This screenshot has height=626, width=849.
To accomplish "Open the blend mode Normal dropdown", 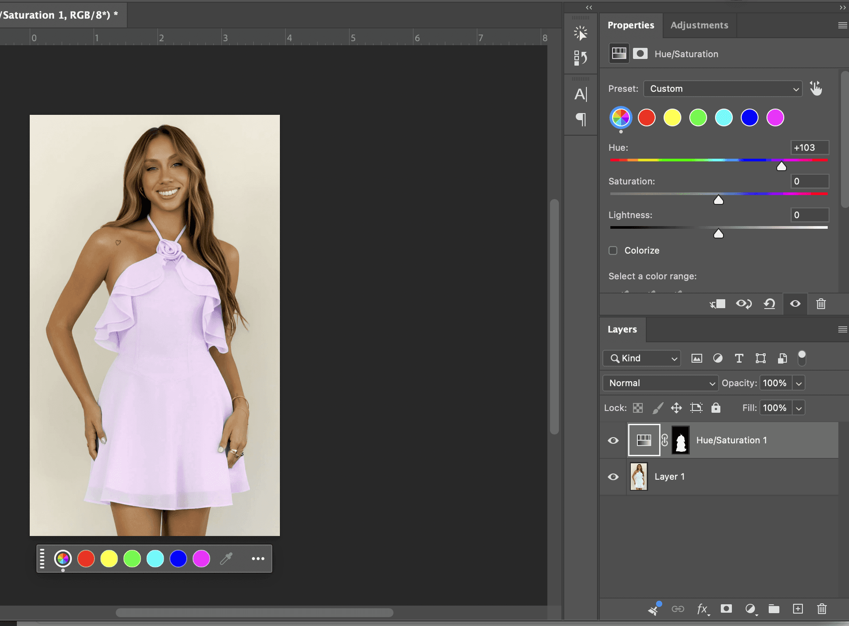I will (x=660, y=383).
